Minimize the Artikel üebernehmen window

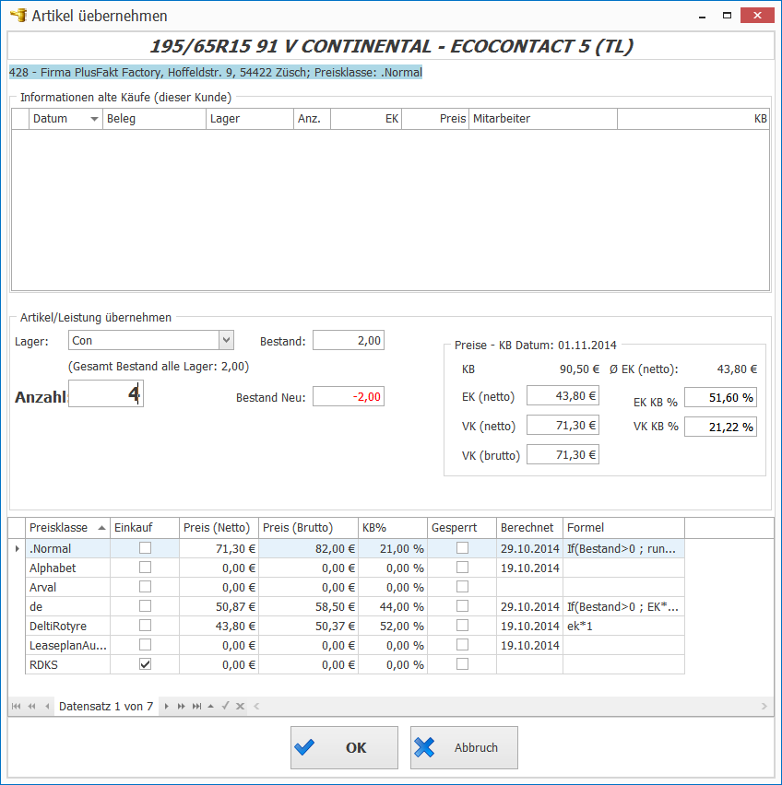click(703, 17)
